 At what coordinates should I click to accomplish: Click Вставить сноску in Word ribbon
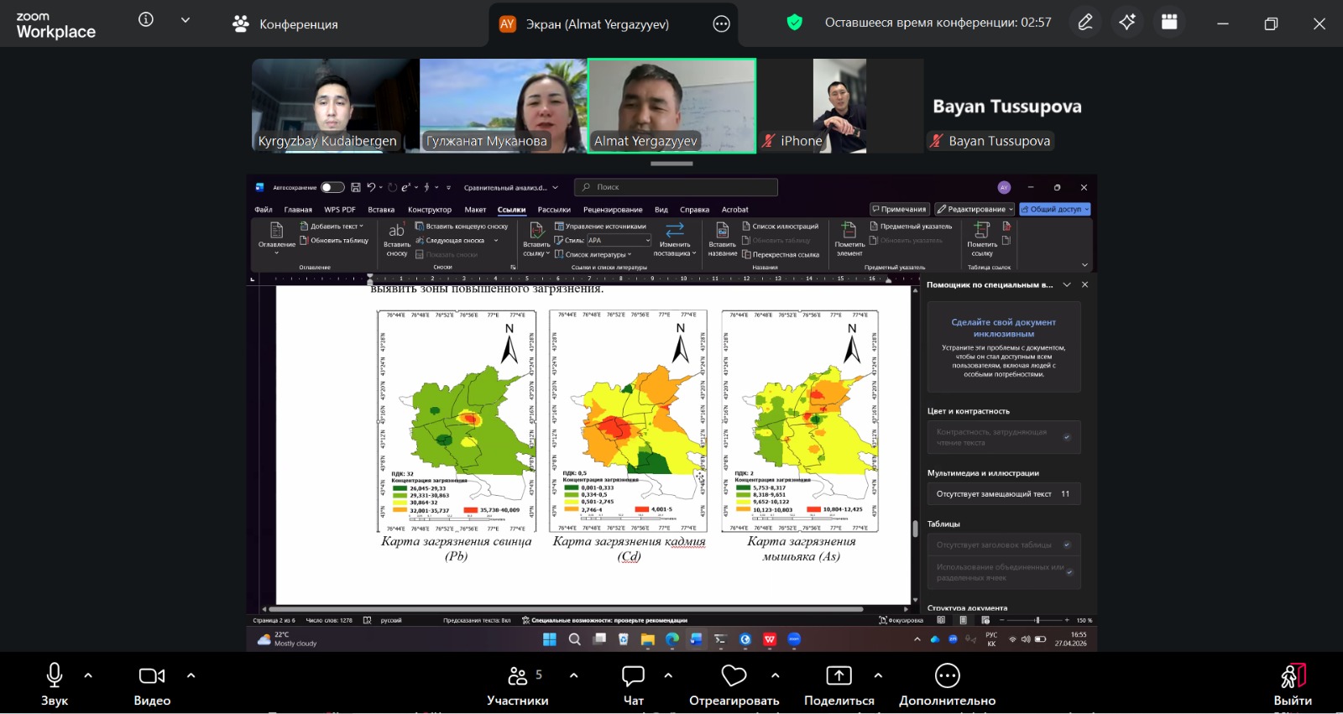[397, 240]
